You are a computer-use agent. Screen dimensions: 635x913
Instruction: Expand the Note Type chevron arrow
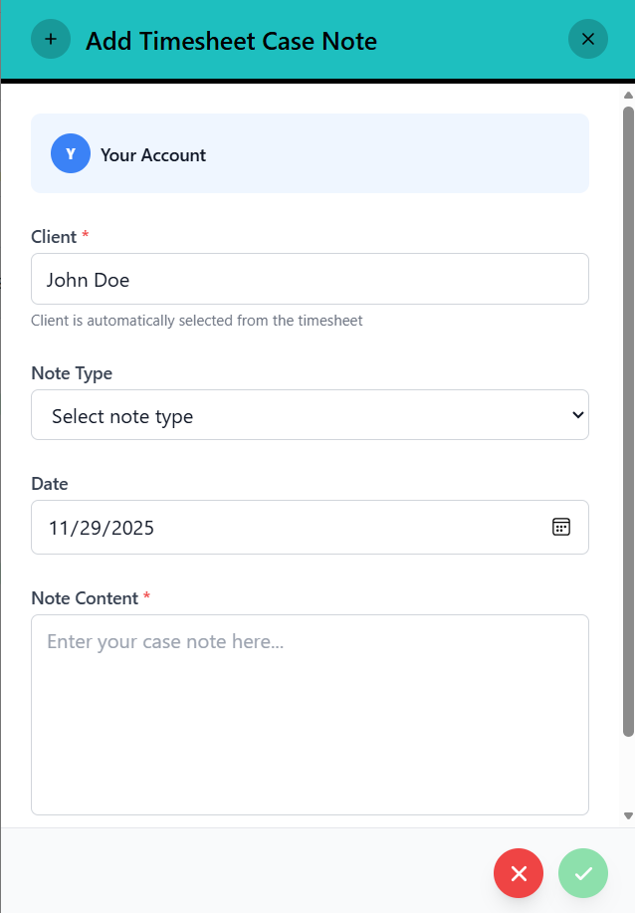click(577, 415)
